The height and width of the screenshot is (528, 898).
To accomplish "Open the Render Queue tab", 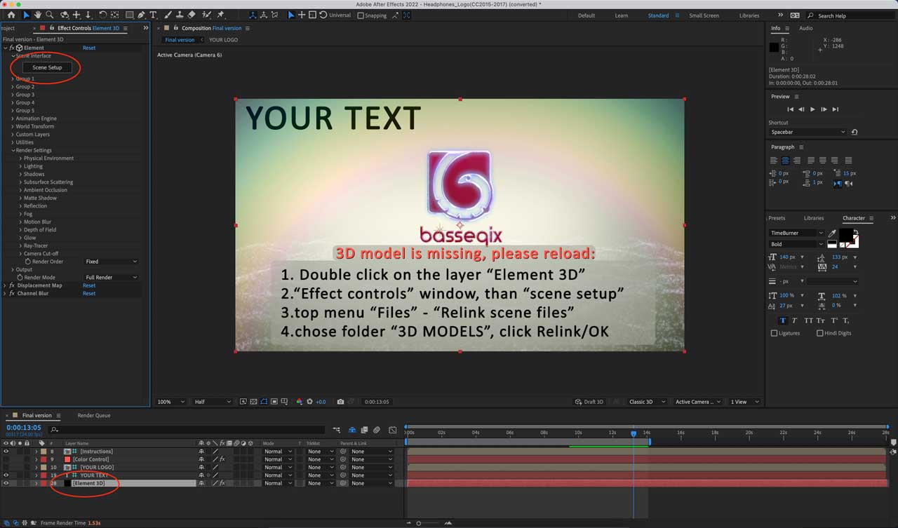I will coord(94,415).
